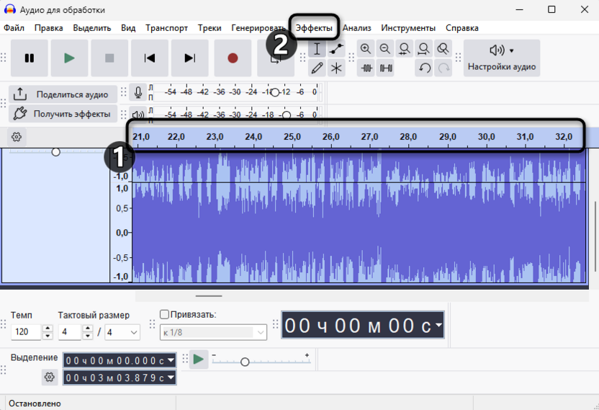Expand the Настройки аудио dropdown
This screenshot has height=410, width=599.
pos(502,58)
